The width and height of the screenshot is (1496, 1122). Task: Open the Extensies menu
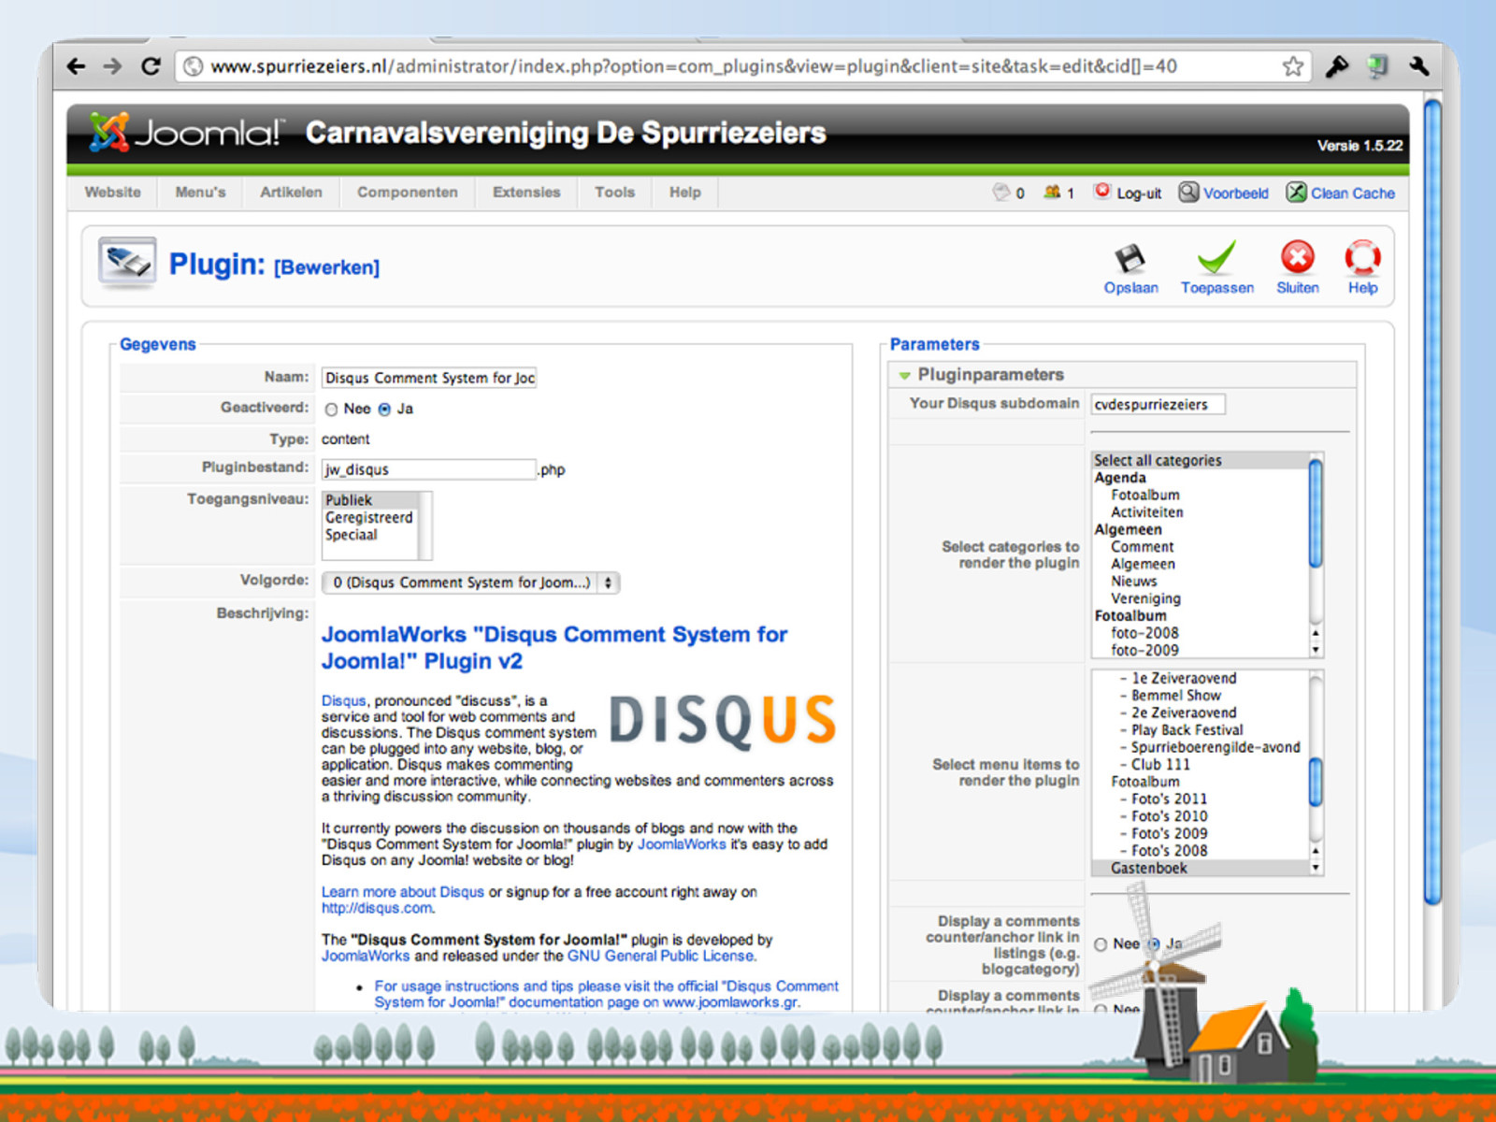526,192
